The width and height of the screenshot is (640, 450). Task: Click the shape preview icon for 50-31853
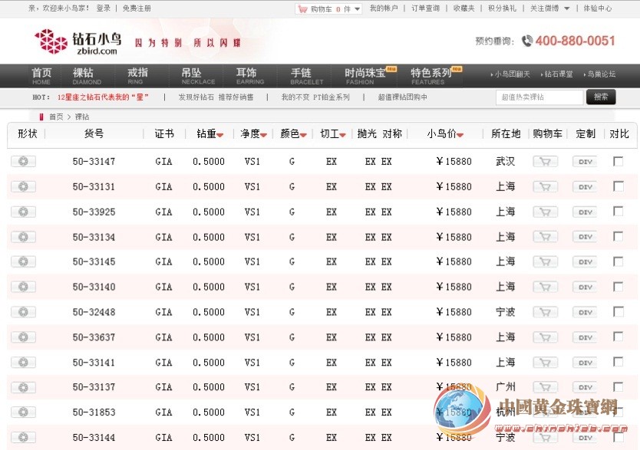[22, 412]
